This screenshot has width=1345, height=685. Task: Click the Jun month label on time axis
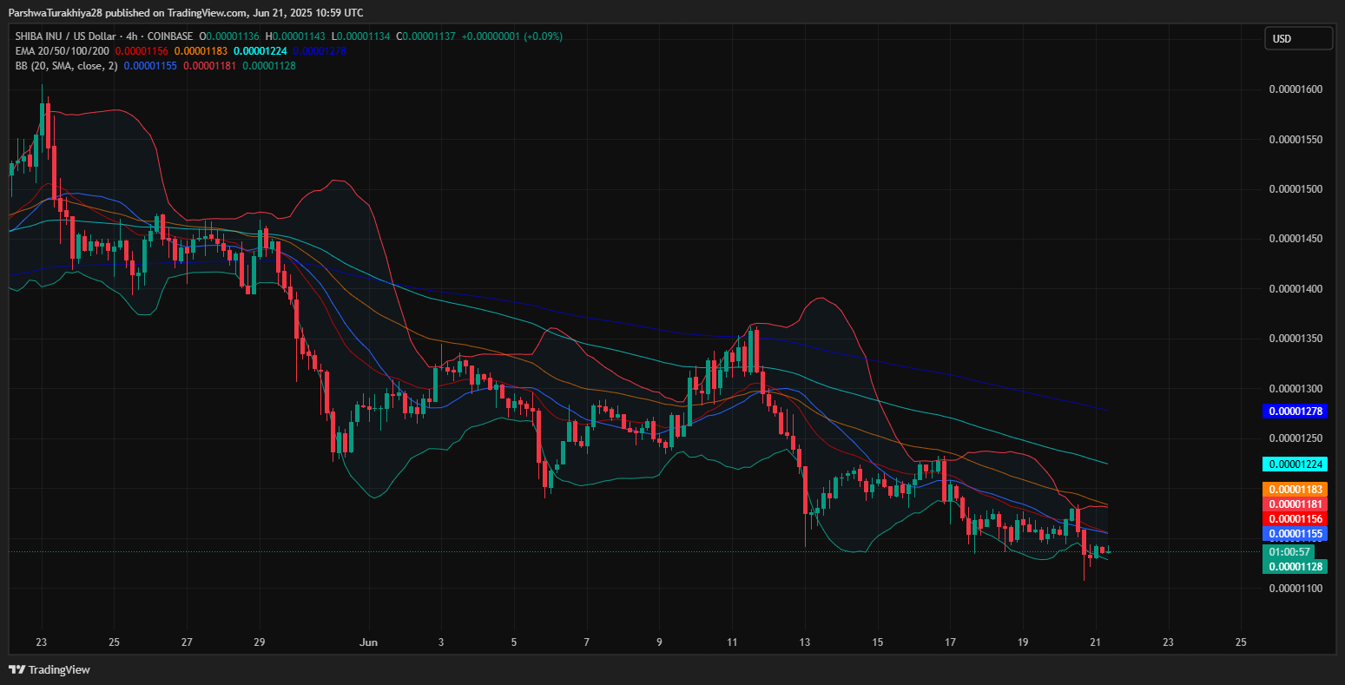(x=369, y=642)
